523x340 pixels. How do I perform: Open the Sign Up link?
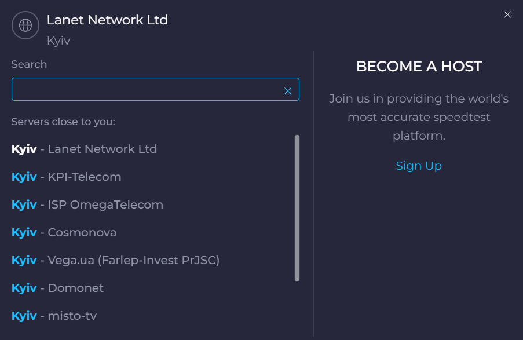click(x=419, y=166)
